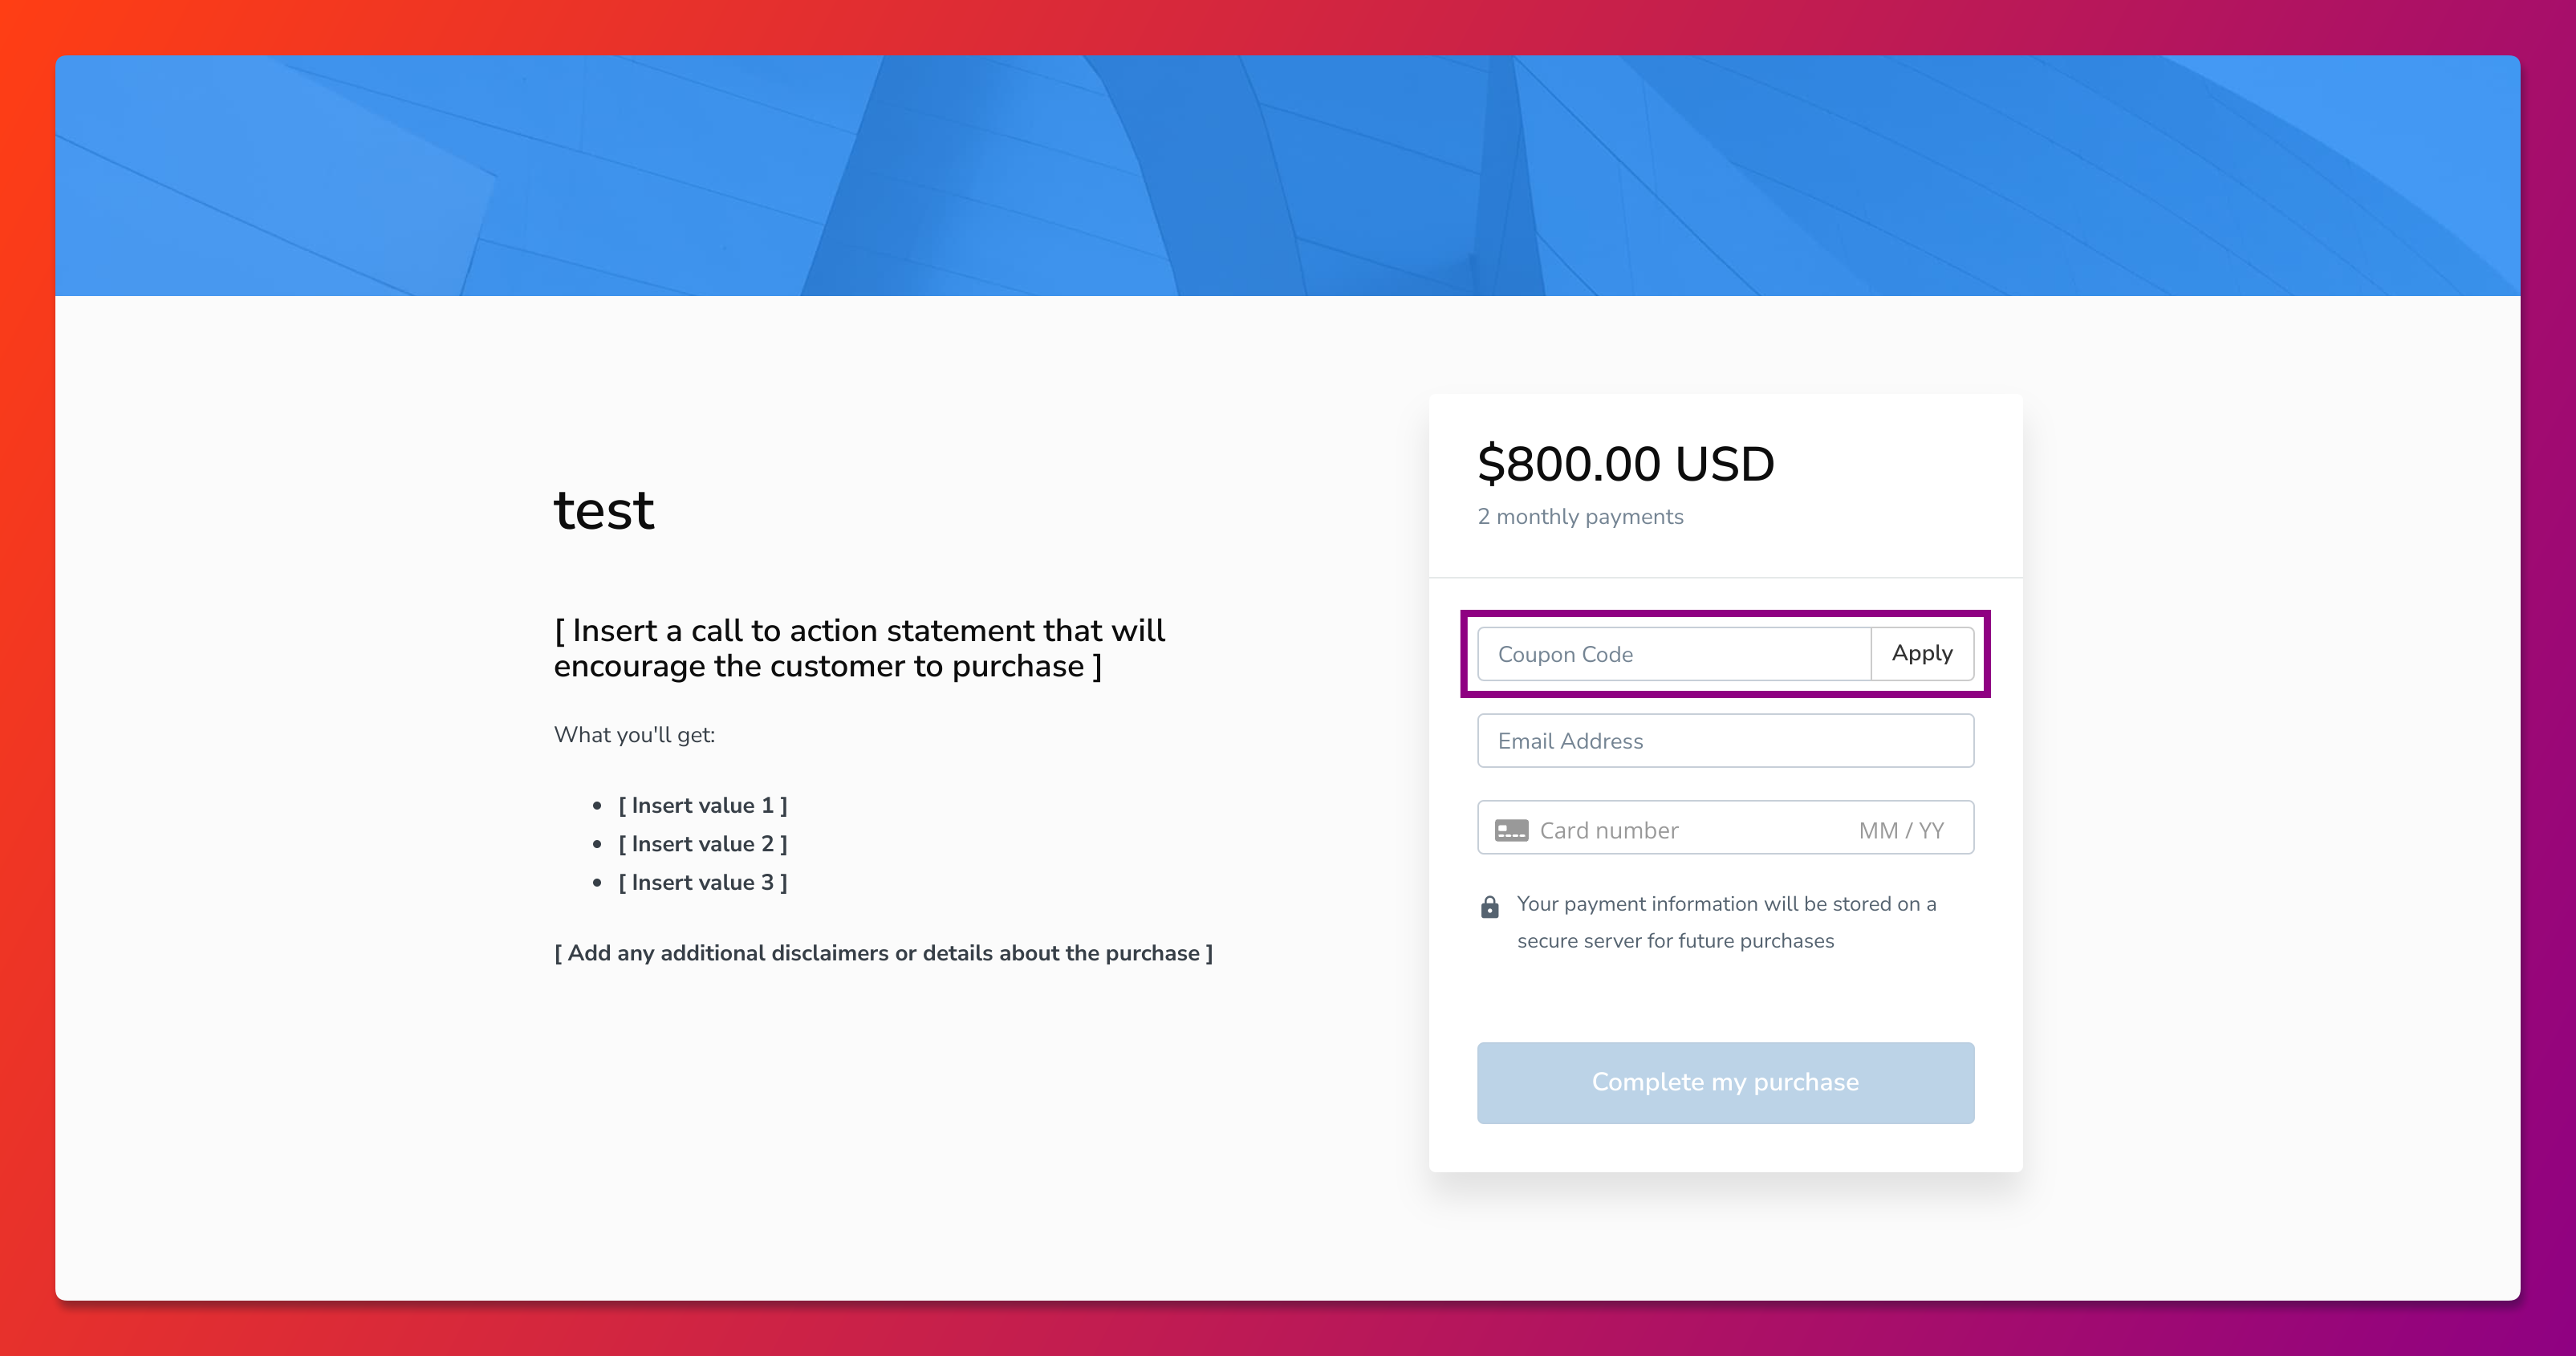Click the payment information stored notice
The image size is (2576, 1356).
point(1726,904)
